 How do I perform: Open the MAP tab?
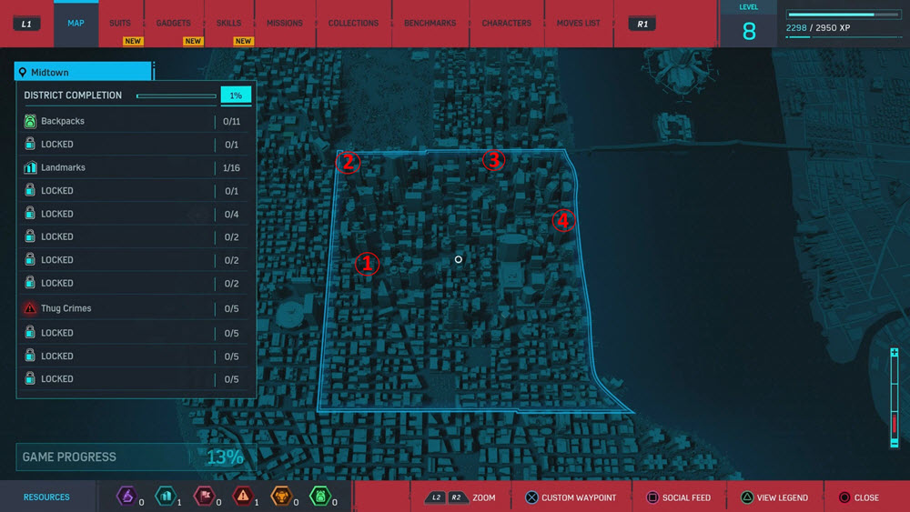[x=76, y=24]
